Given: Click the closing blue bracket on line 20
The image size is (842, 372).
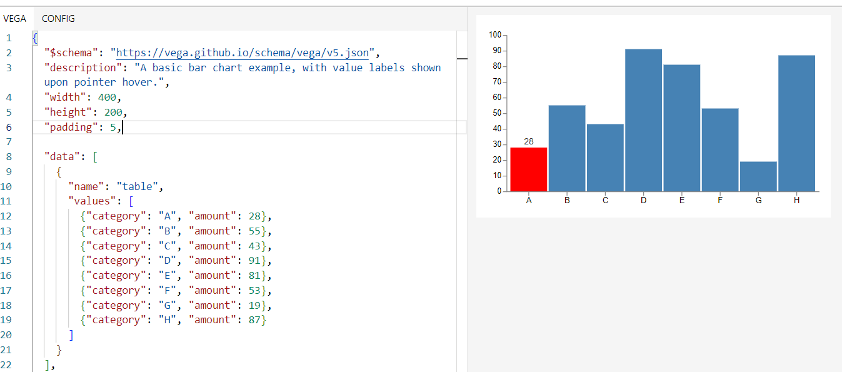Looking at the screenshot, I should tap(71, 335).
